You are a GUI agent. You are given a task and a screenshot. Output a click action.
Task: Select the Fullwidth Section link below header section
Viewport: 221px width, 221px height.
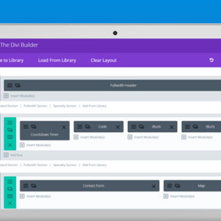36,106
